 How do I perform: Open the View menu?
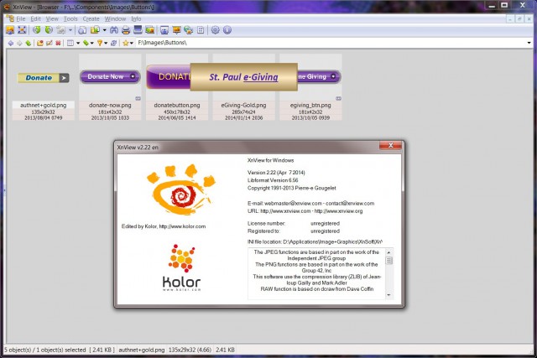point(52,18)
